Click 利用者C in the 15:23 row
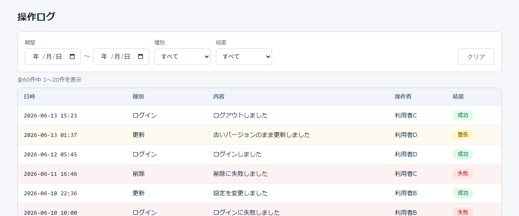The image size is (519, 216). pyautogui.click(x=406, y=115)
